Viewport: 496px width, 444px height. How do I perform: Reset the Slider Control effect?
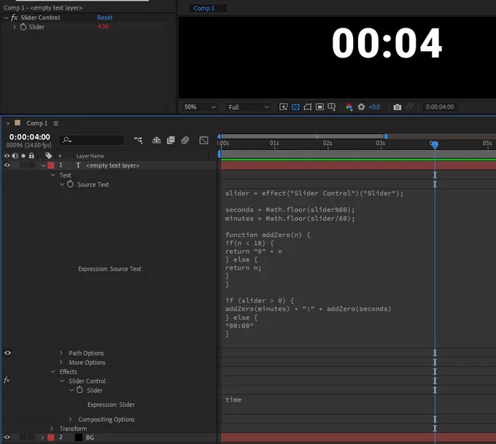pyautogui.click(x=105, y=17)
